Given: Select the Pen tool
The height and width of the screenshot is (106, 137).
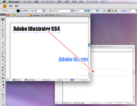Looking at the screenshot, I should 3,33.
